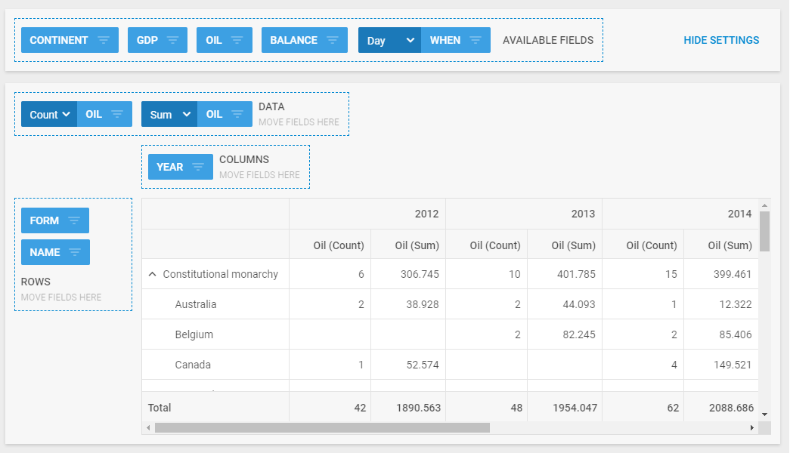The width and height of the screenshot is (790, 453).
Task: Click cell value 44.093
Action: point(579,304)
